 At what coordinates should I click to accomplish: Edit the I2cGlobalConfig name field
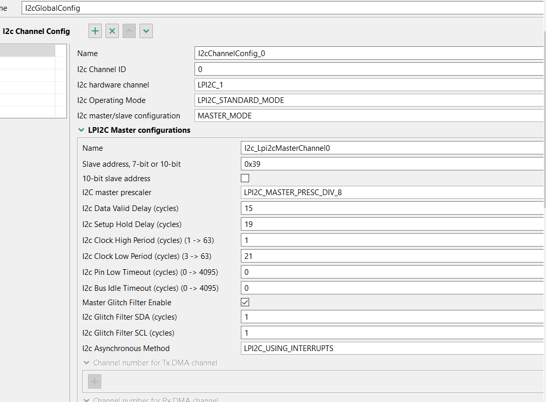(x=284, y=8)
